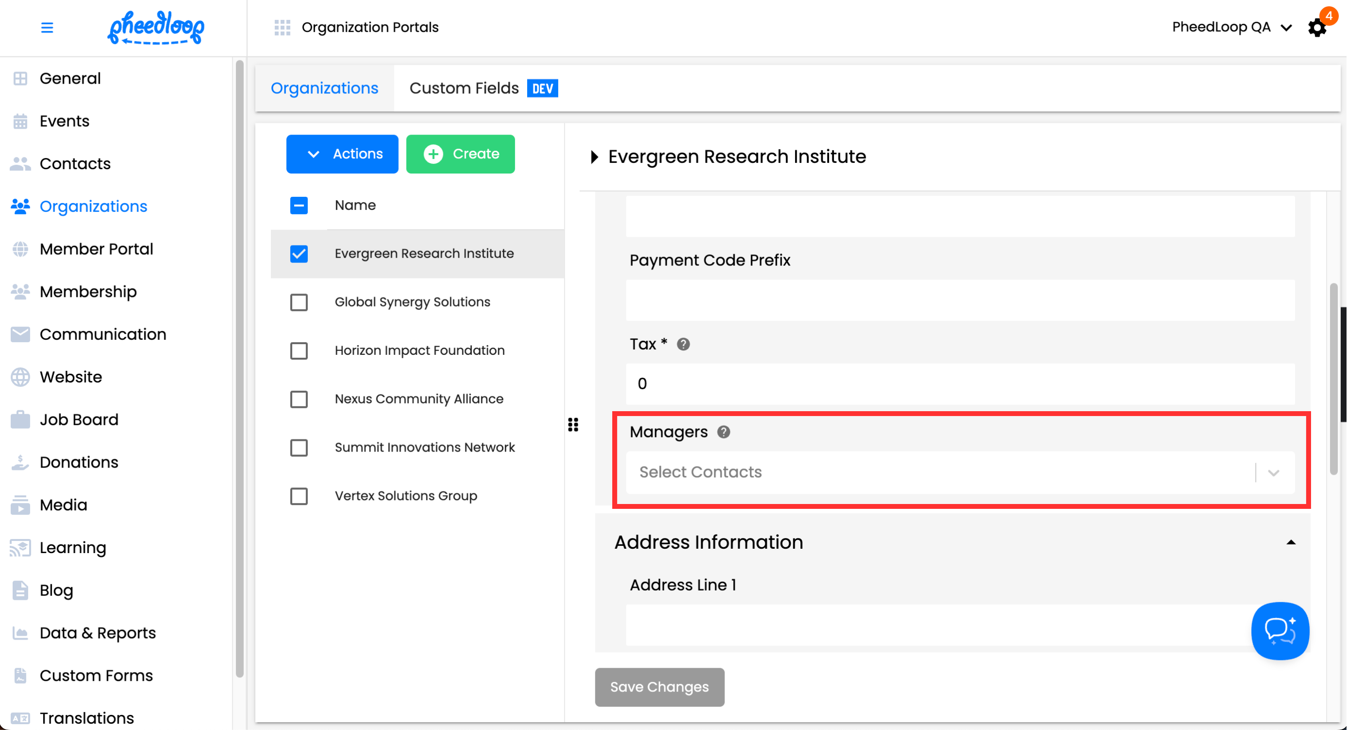Open the Actions dropdown button

342,154
